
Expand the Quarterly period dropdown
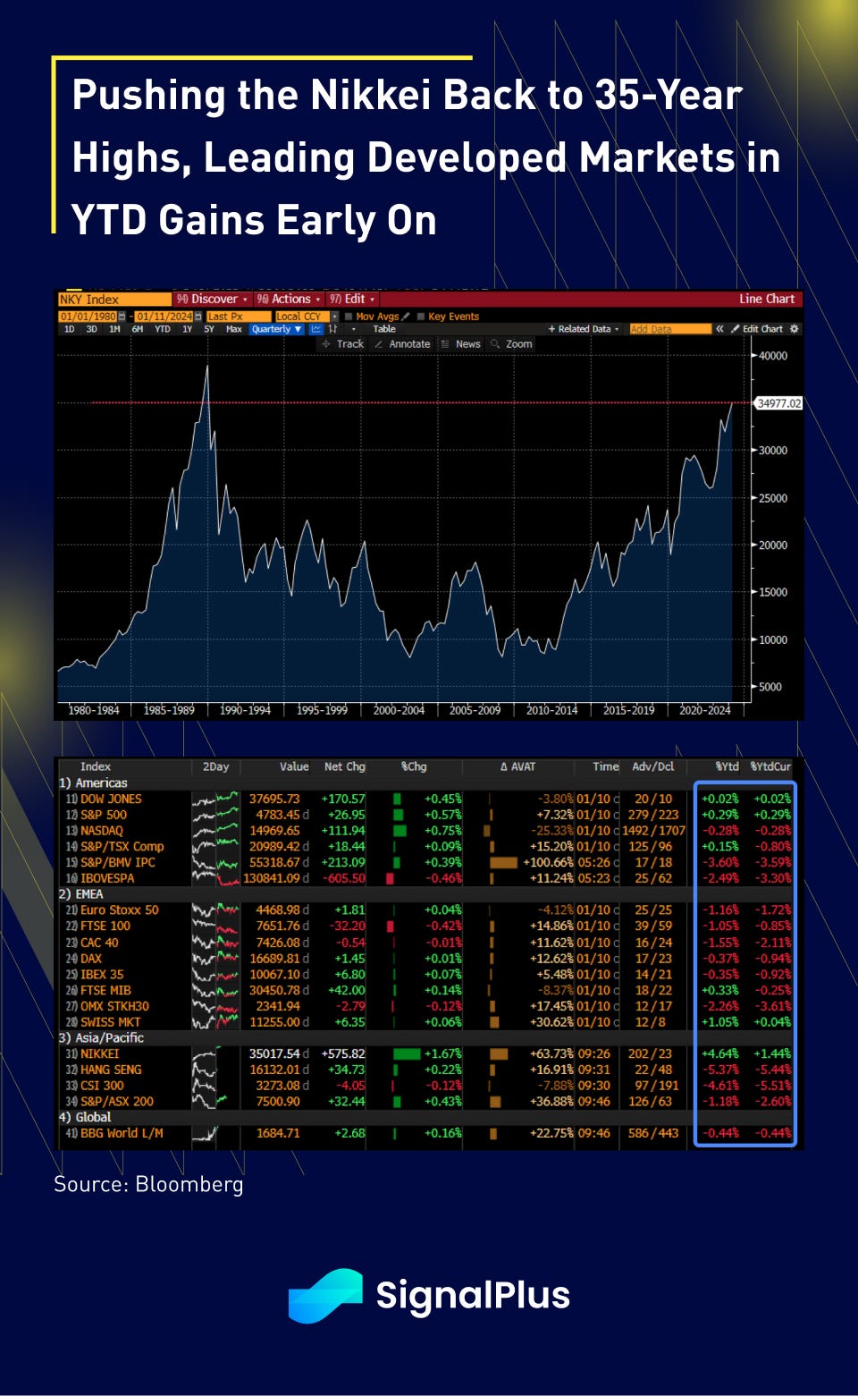coord(276,329)
